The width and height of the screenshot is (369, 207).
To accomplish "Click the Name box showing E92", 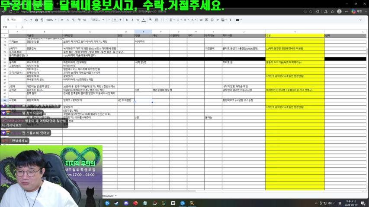I will tap(10, 27).
